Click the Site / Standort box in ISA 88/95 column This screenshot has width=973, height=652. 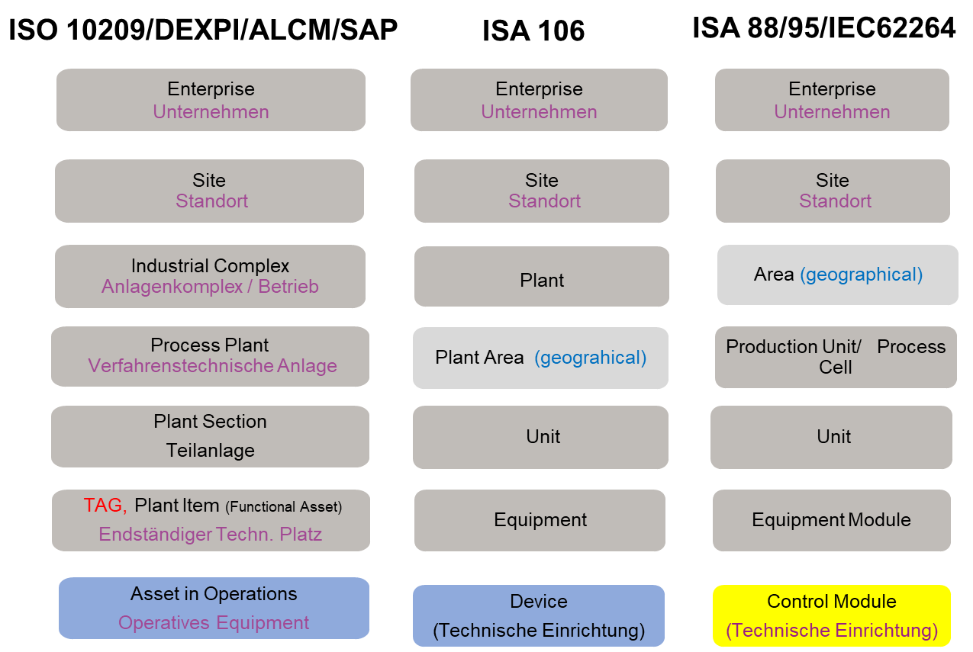[833, 191]
